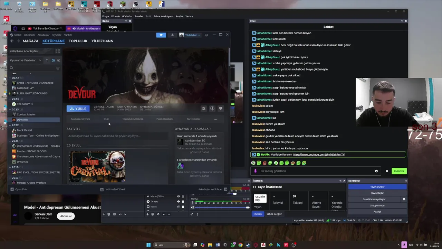Go back in Steam navigation
This screenshot has height=249, width=442.
pyautogui.click(x=12, y=41)
